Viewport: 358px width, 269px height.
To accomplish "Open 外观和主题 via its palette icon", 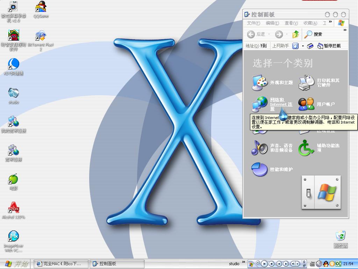I will [x=260, y=83].
